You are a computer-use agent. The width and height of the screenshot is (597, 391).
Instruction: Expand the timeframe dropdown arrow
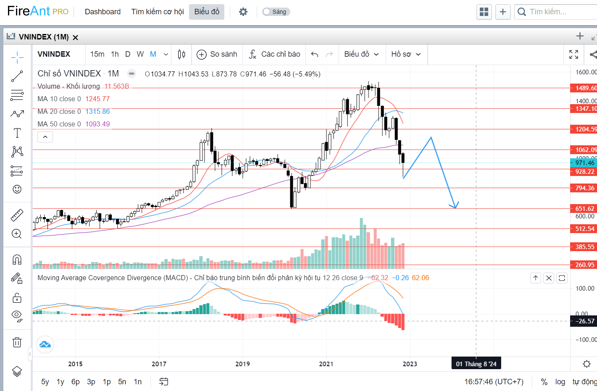coord(166,54)
